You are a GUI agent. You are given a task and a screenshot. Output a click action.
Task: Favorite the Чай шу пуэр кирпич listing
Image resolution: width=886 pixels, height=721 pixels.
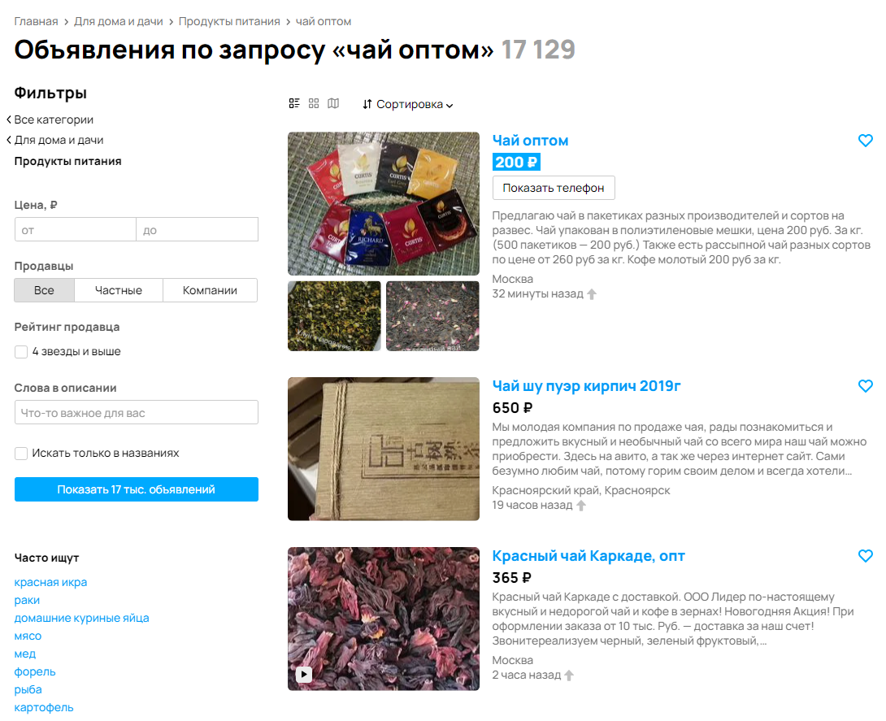click(x=865, y=386)
